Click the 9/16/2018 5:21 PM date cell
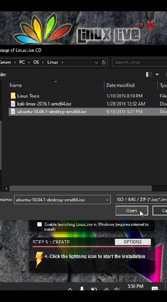 coord(124,112)
